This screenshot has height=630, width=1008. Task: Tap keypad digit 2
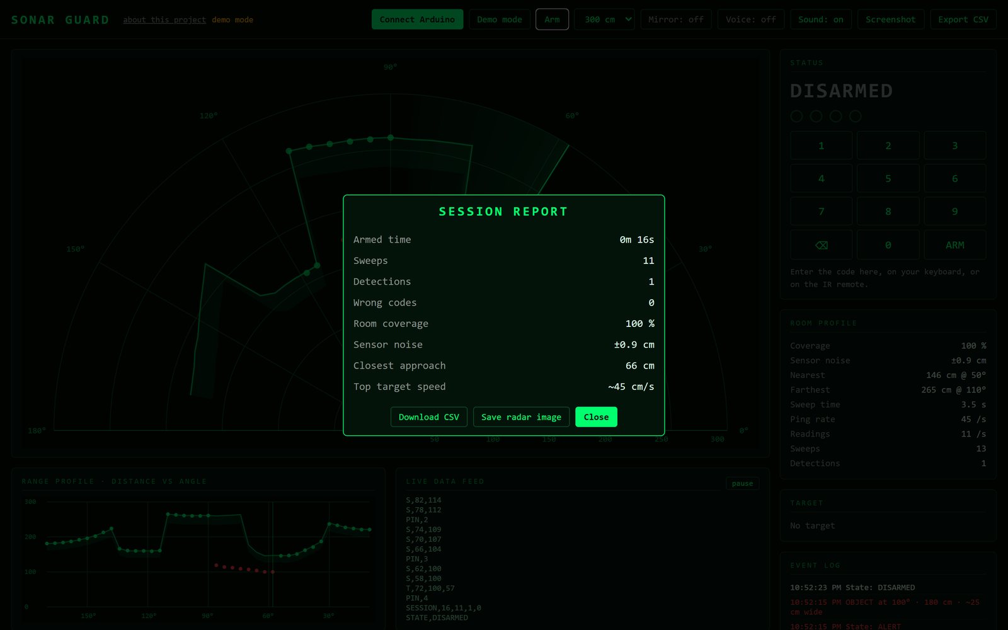[888, 146]
